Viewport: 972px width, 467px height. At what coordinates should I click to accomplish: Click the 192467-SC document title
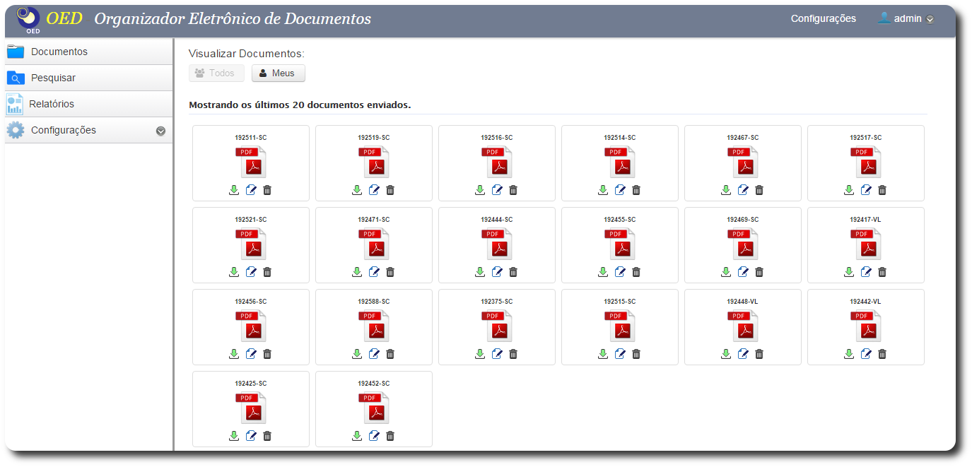pos(743,138)
